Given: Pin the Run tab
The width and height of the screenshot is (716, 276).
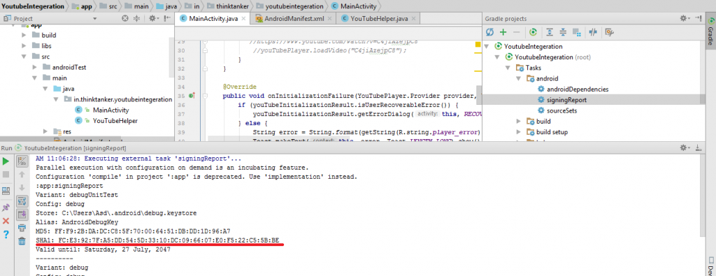Looking at the screenshot, I should click(x=6, y=207).
